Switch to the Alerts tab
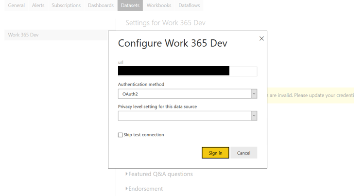Screen dimensions: 364x196 point(38,5)
